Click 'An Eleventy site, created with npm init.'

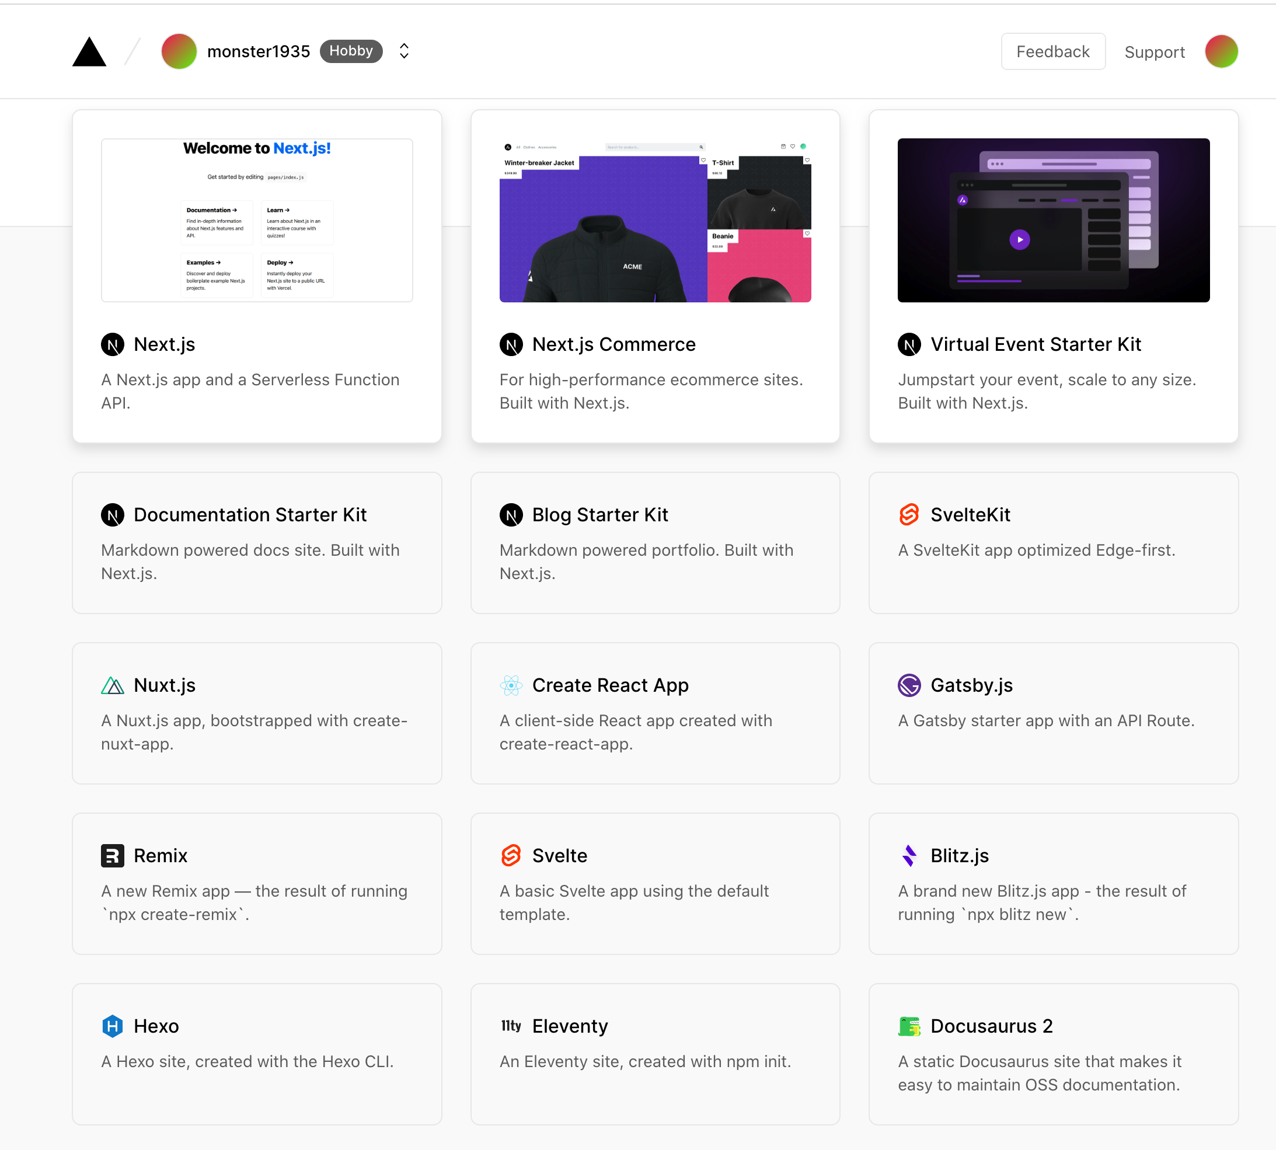point(645,1061)
